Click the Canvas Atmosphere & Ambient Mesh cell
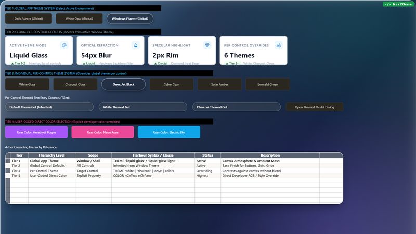This screenshot has height=234, width=416. pos(270,161)
